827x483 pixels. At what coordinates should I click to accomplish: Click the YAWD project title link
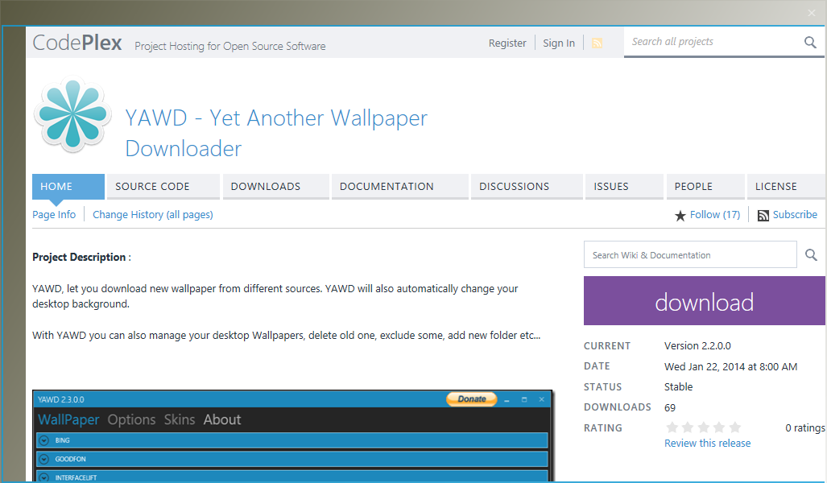coord(276,133)
